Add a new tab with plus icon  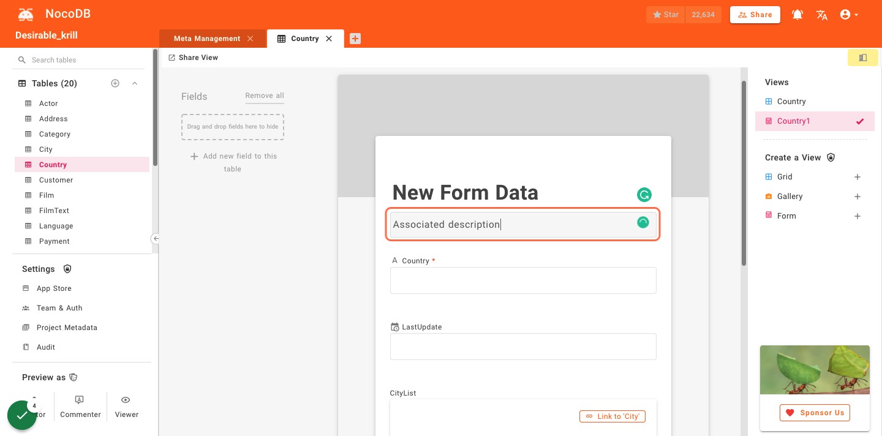tap(355, 39)
